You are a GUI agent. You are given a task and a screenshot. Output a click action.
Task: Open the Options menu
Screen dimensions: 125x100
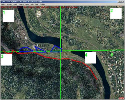click(21, 4)
